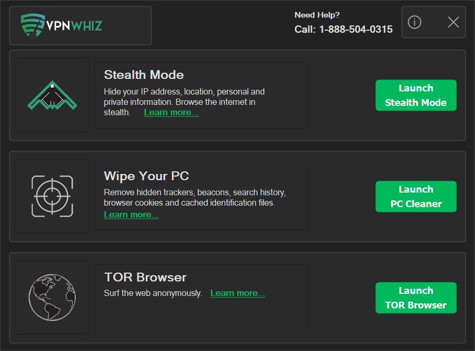Select the TOR Browser heading
Viewport: 475px width, 351px height.
(145, 277)
